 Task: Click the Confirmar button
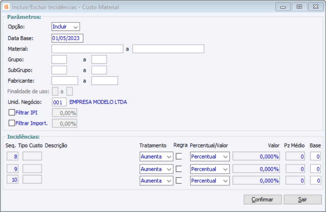262,200
